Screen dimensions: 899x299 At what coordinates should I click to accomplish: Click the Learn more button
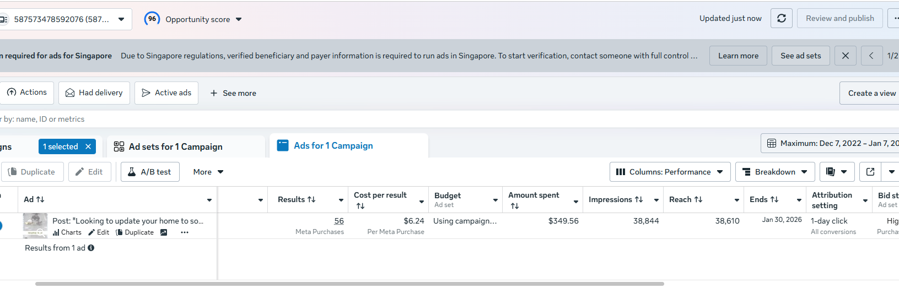coord(738,56)
